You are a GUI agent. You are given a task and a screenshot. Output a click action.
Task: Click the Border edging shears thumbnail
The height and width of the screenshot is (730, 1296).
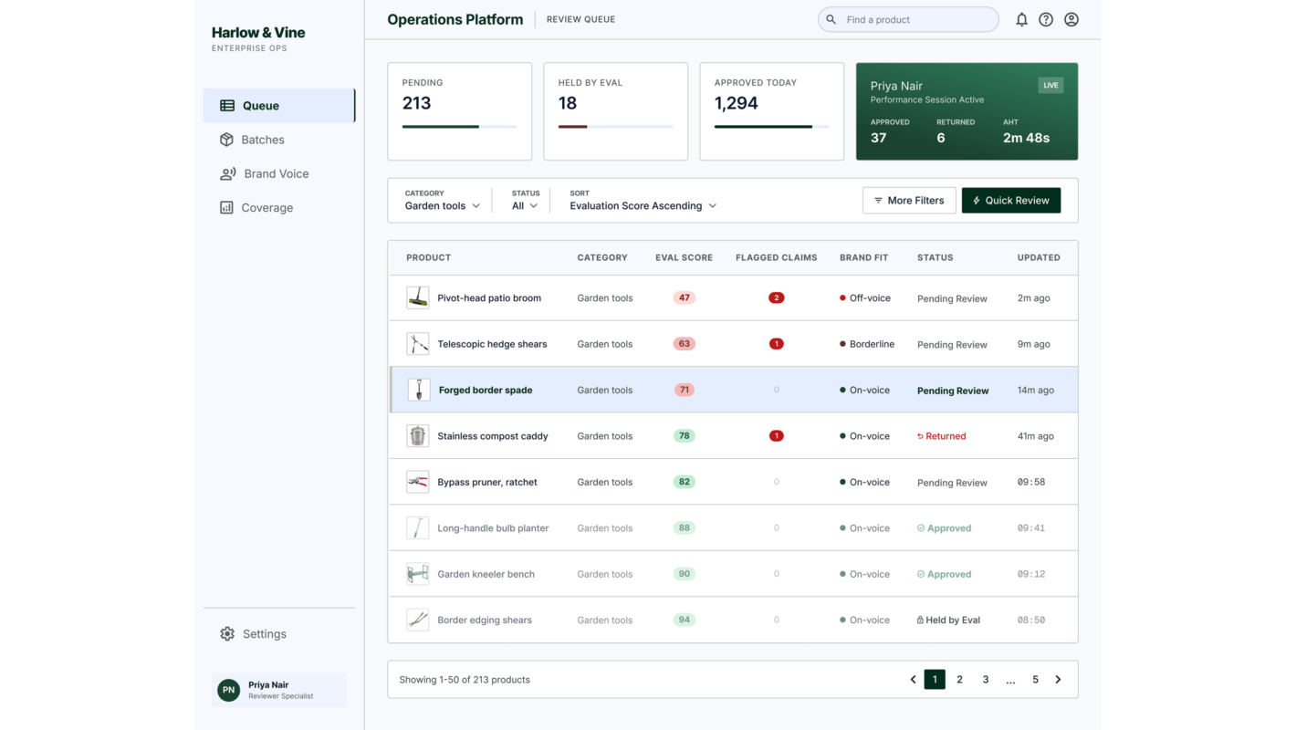coord(418,620)
